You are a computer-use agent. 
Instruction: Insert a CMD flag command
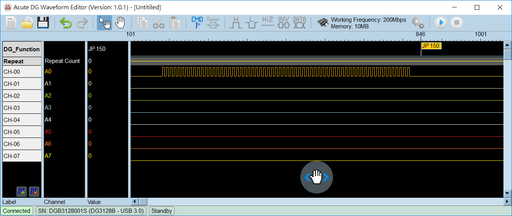[197, 23]
